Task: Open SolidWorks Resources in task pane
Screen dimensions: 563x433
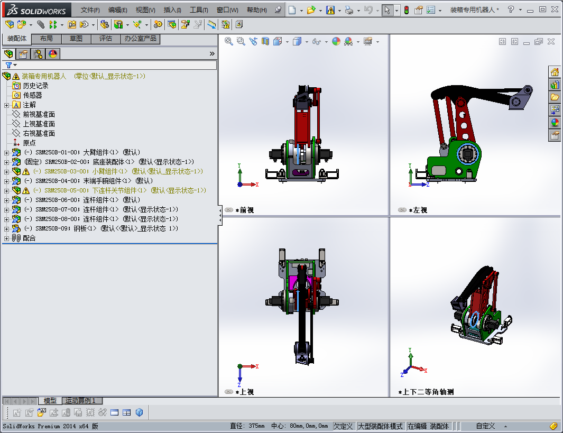Action: 555,72
